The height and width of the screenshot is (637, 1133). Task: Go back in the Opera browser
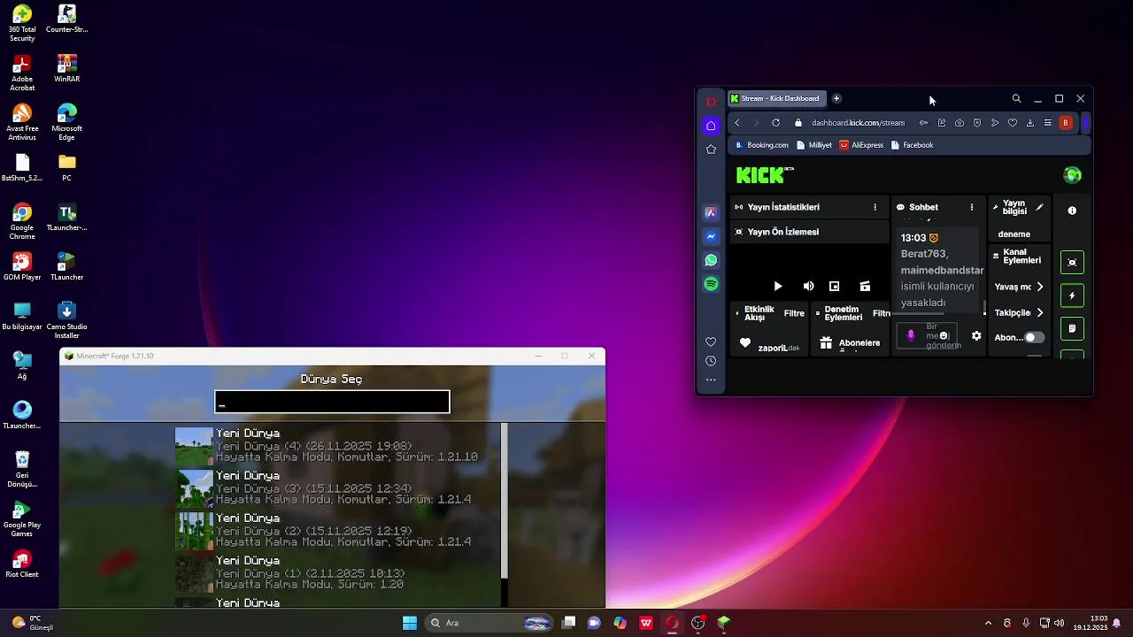737,123
